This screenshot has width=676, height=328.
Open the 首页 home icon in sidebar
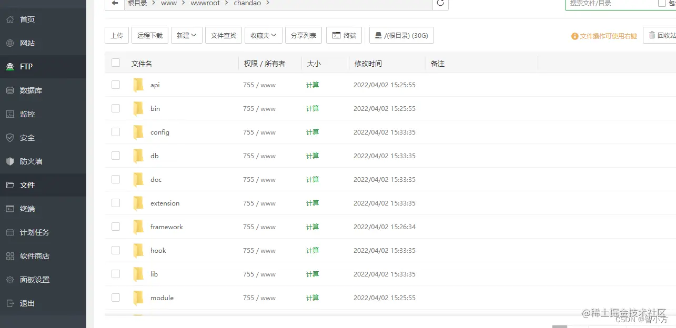pyautogui.click(x=10, y=19)
